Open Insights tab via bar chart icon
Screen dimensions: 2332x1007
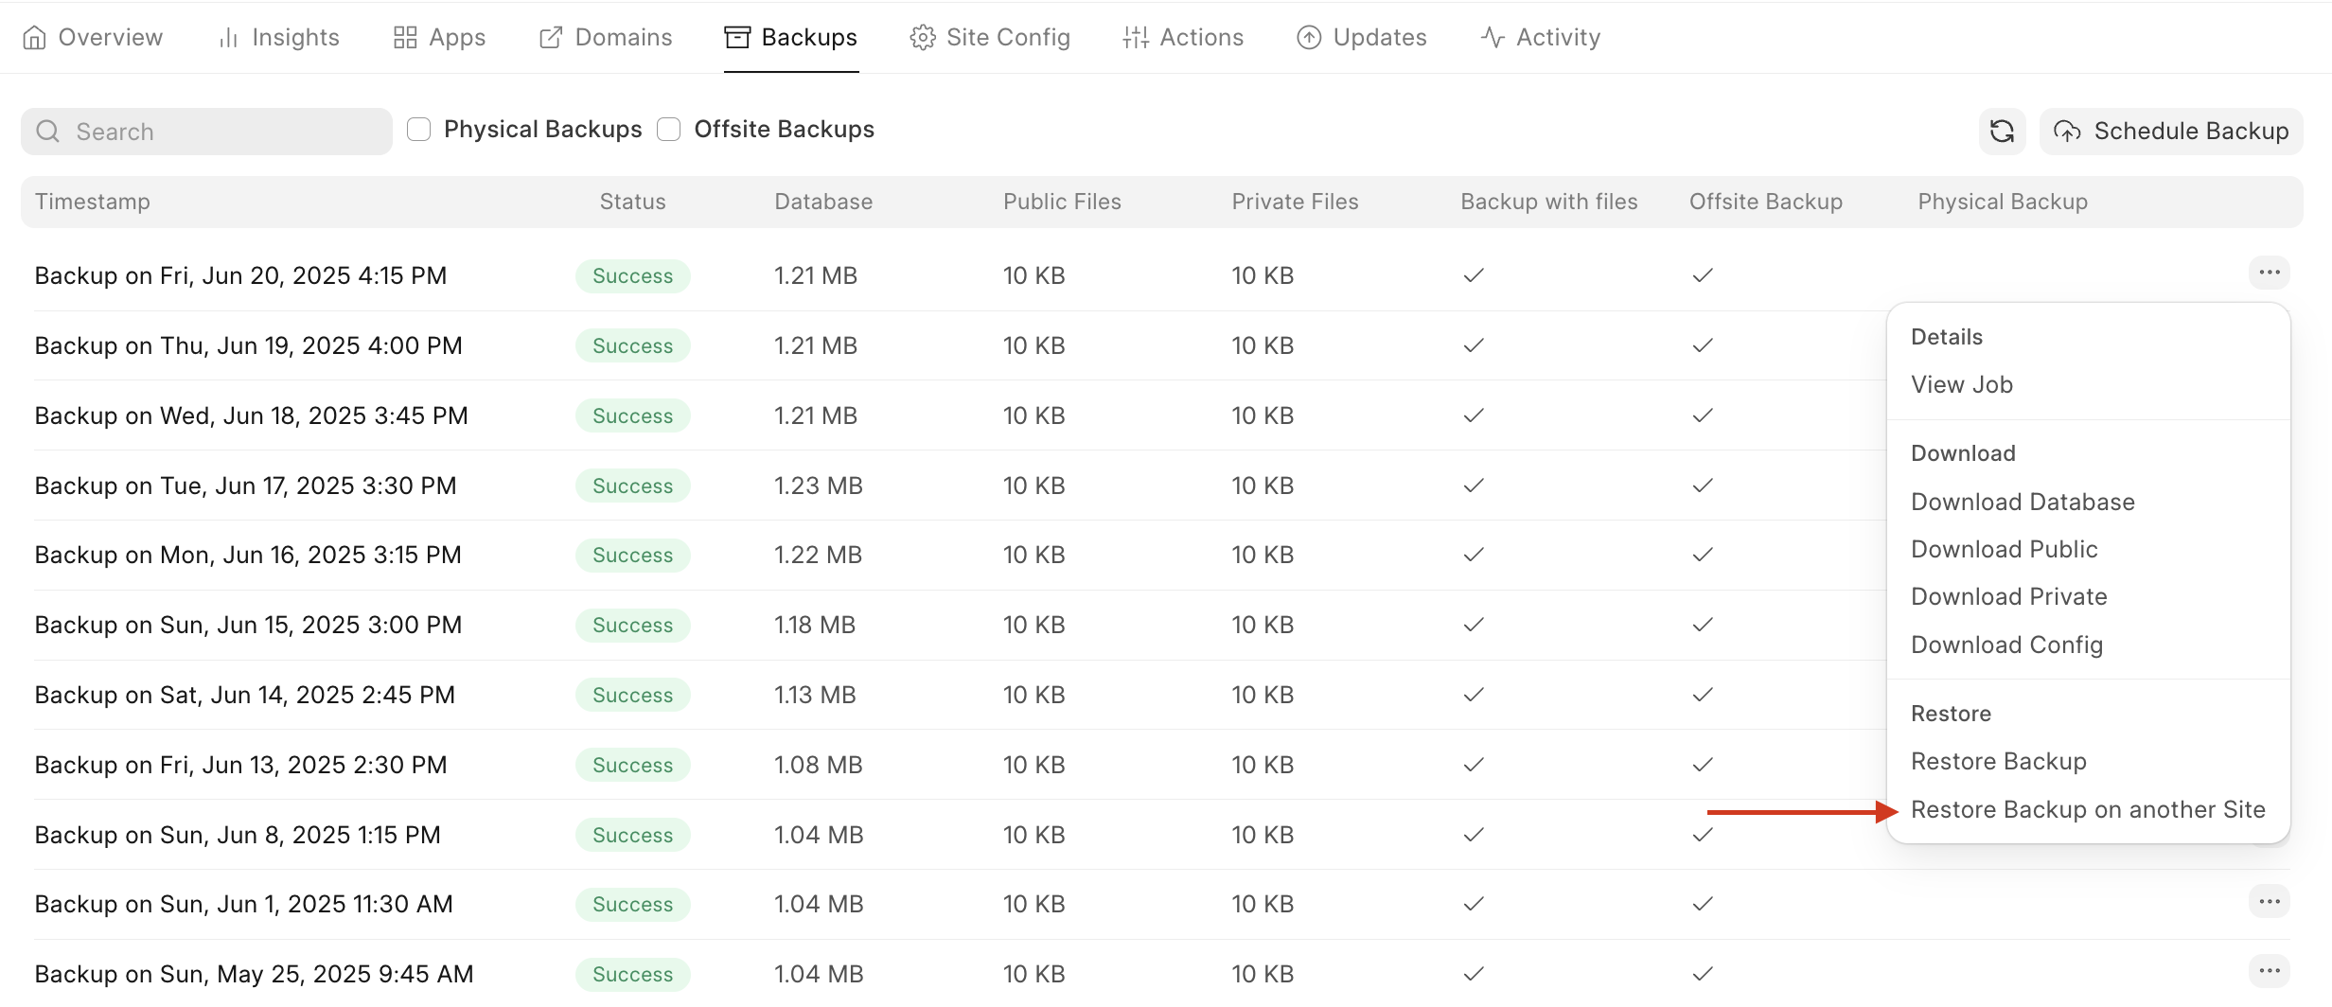coord(228,38)
